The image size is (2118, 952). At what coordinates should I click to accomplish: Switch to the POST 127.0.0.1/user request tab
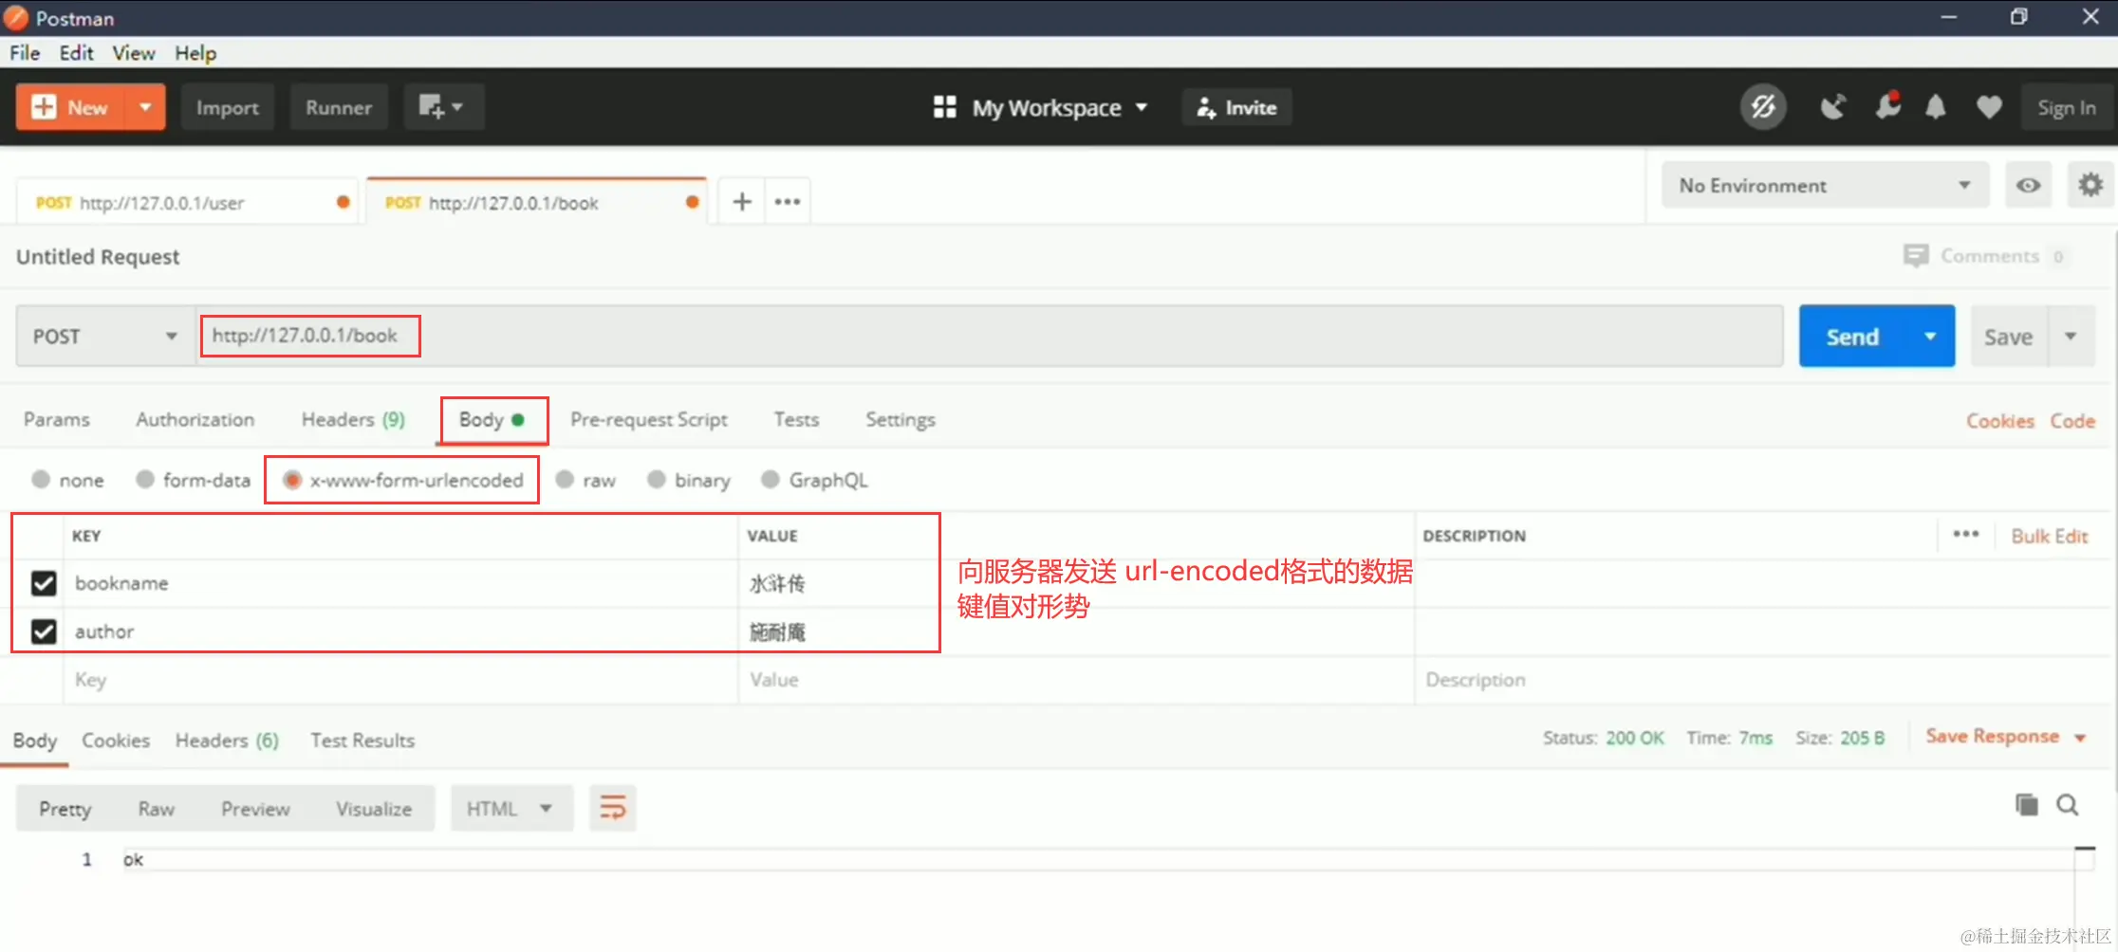click(188, 202)
